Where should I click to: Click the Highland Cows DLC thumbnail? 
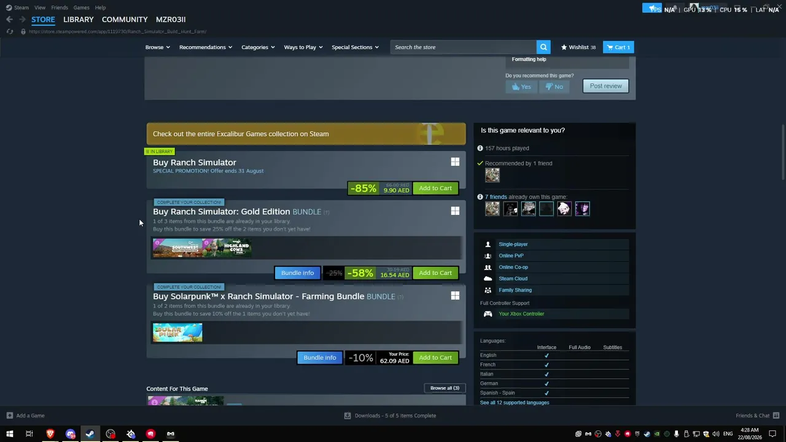tap(227, 248)
